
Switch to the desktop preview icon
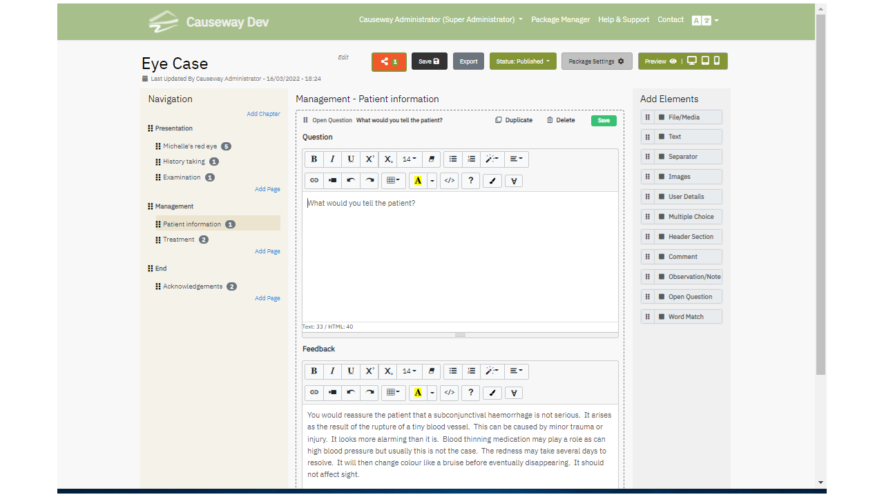coord(691,61)
